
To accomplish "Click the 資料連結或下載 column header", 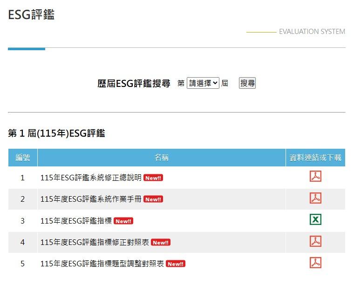I will [315, 158].
